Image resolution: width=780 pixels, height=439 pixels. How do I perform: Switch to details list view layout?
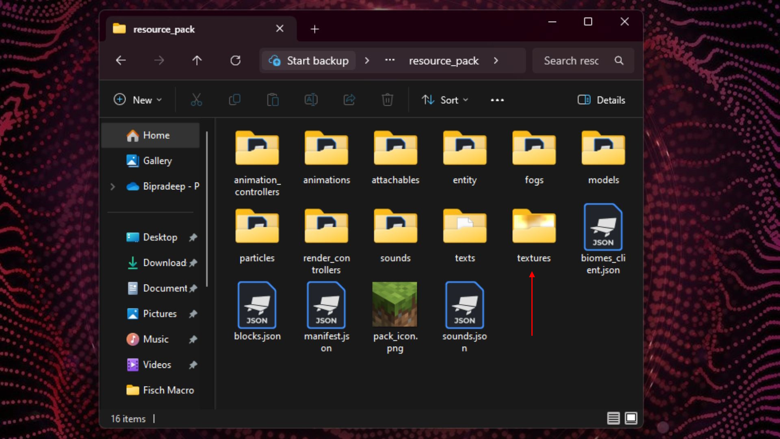(613, 418)
